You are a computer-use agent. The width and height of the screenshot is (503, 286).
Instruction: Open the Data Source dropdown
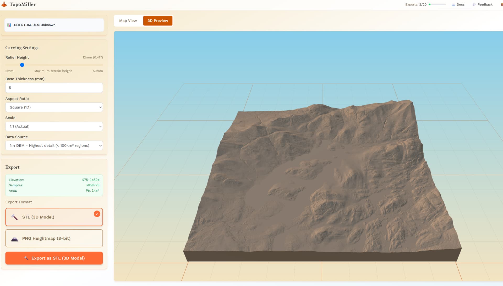54,145
